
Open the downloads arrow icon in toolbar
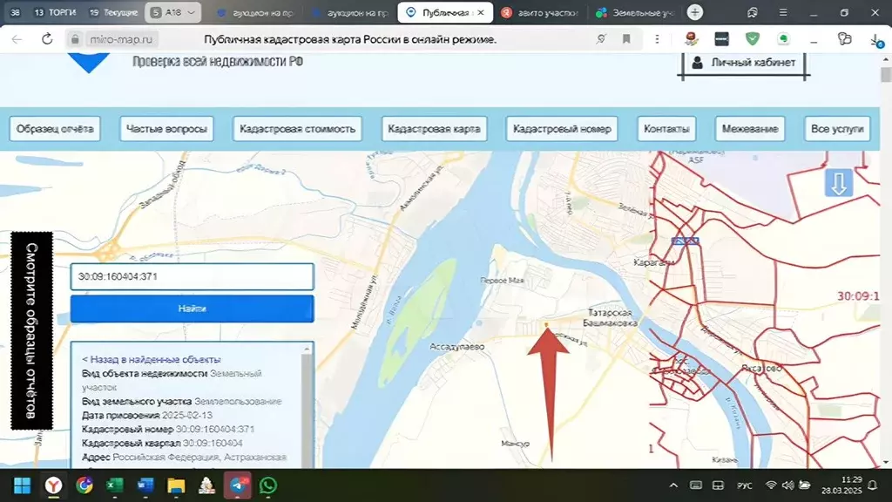875,39
